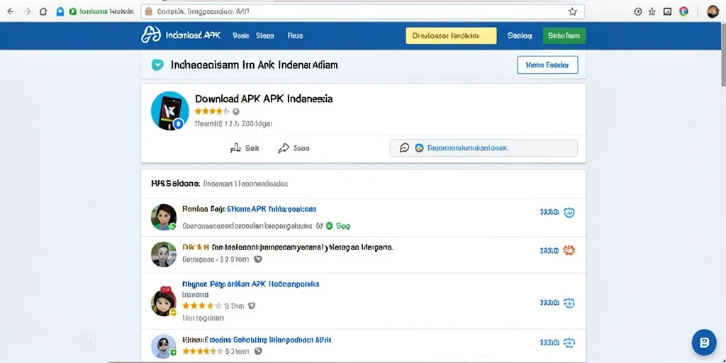Screen dimensions: 726x363
Task: Open the user profile avatar in browser
Action: click(713, 11)
